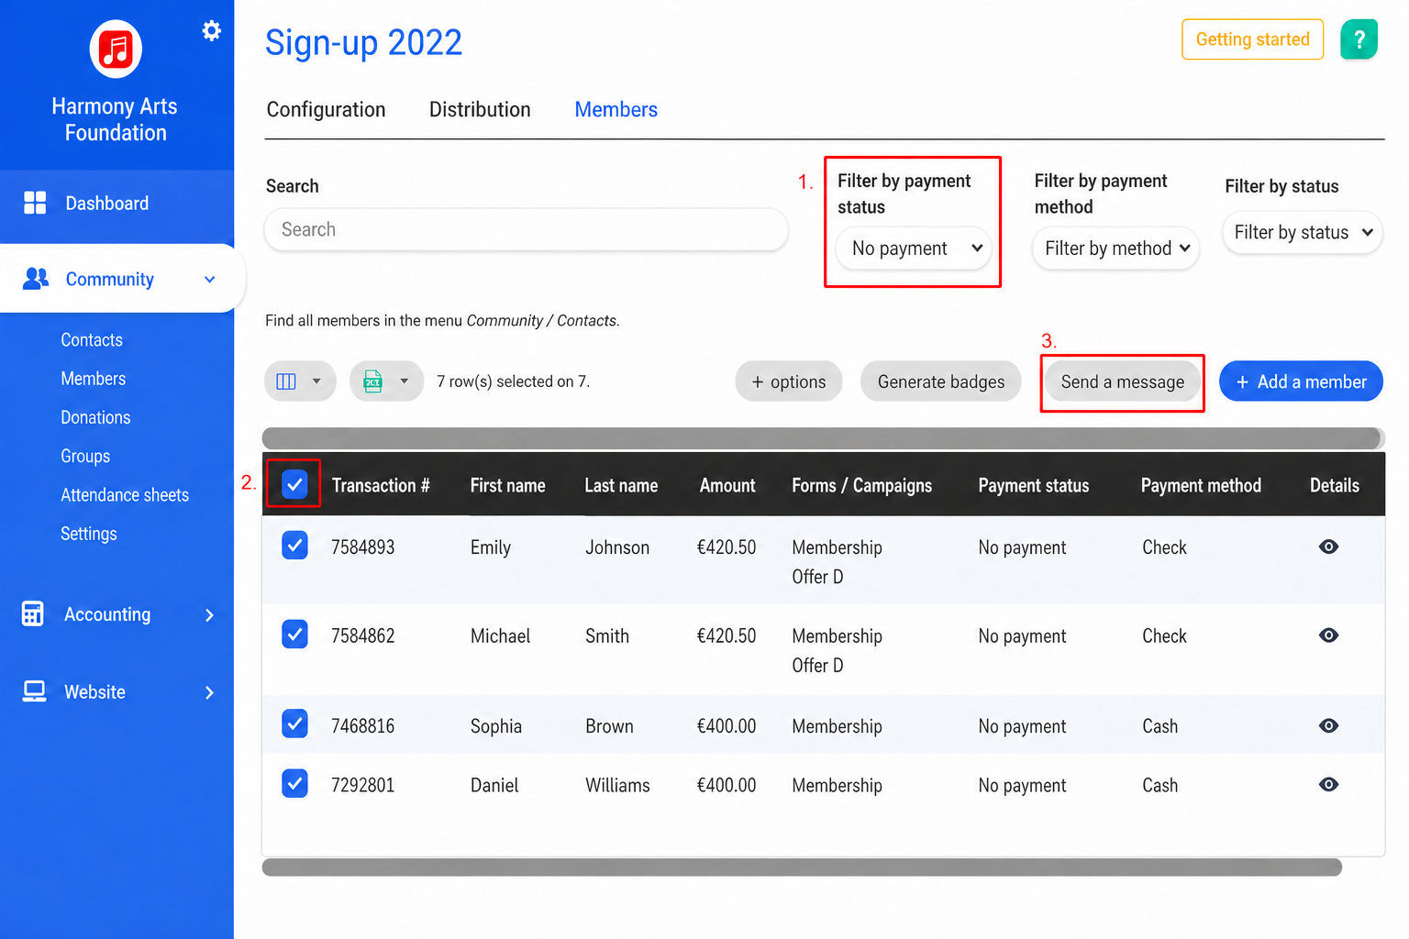Open the Filter by status dropdown
This screenshot has height=939, width=1409.
coord(1302,233)
